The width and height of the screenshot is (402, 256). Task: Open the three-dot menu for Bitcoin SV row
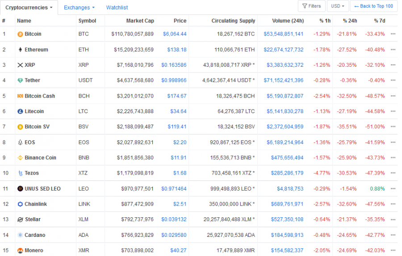393,127
